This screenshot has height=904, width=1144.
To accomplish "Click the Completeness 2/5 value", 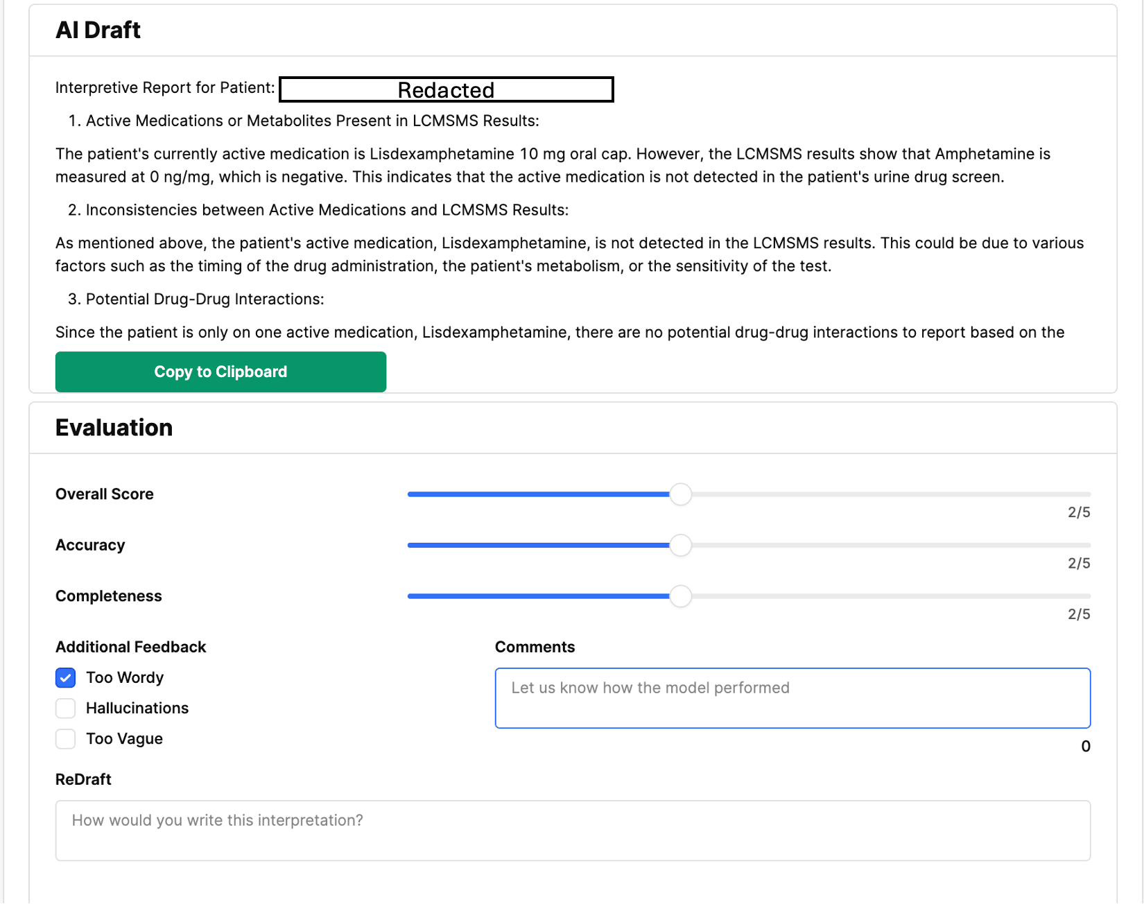I will [1078, 614].
